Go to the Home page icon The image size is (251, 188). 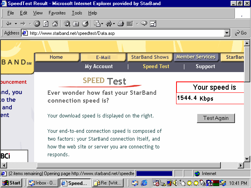[55, 23]
